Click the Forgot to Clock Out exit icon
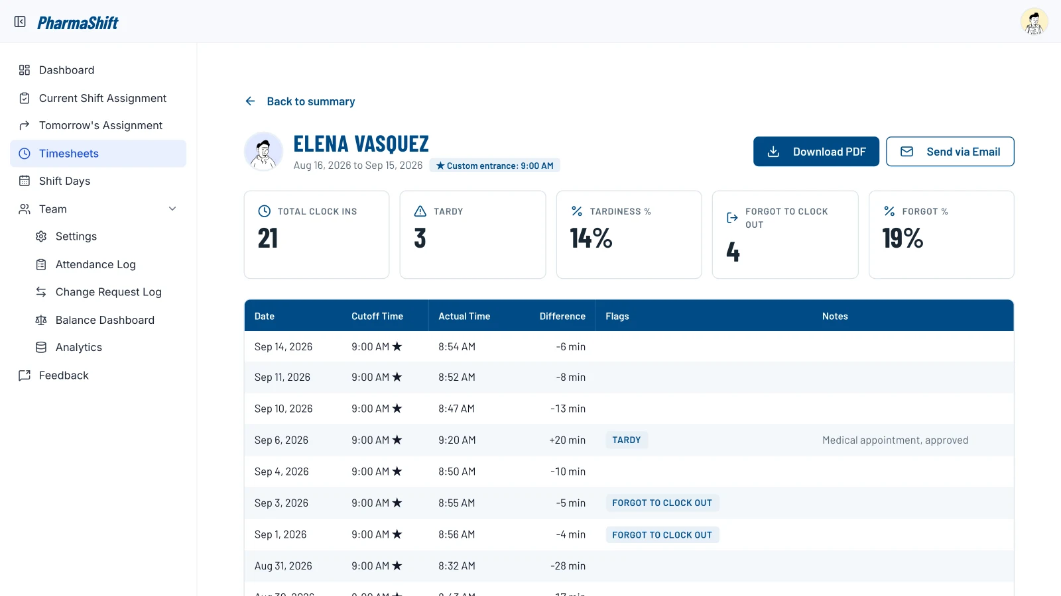The height and width of the screenshot is (596, 1061). [x=733, y=218]
